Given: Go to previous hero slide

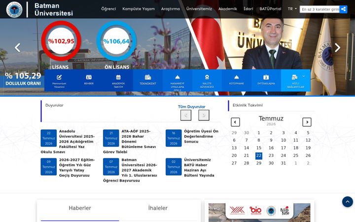Looking at the screenshot, I should (x=17, y=47).
